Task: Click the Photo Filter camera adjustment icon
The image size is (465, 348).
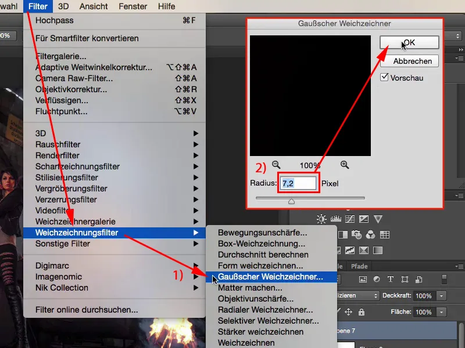Action: point(356,235)
